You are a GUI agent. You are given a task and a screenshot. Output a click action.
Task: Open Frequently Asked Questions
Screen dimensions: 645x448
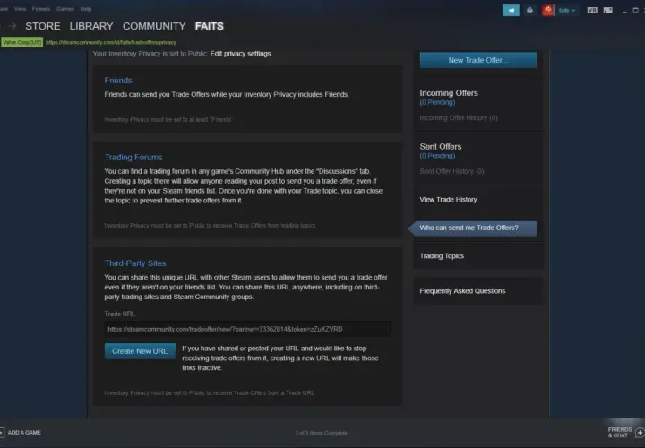462,291
